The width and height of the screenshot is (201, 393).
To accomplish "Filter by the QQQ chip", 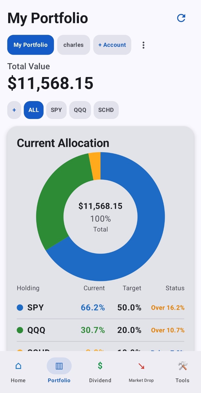I will tap(80, 110).
